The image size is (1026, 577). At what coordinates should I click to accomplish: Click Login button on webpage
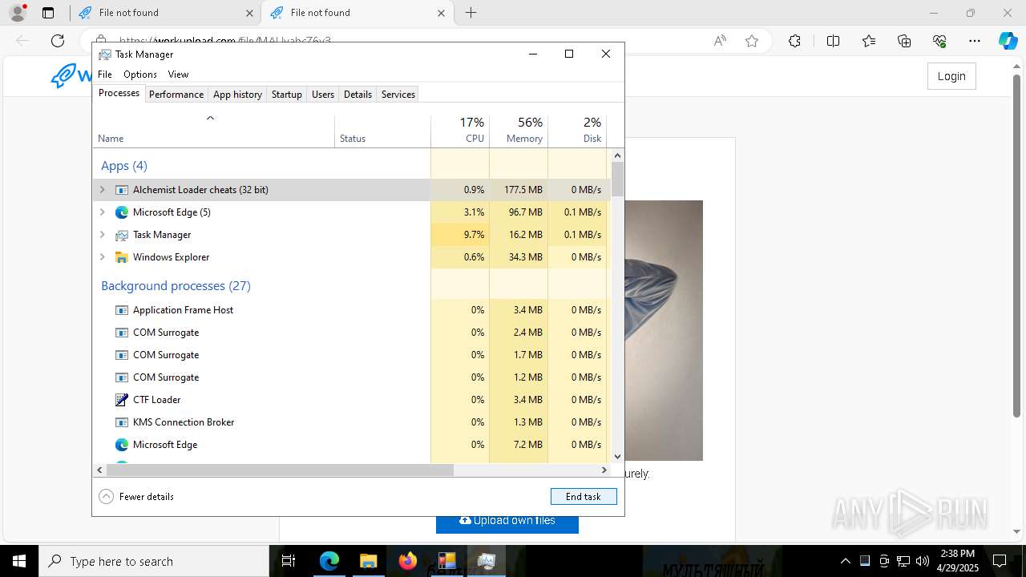pyautogui.click(x=951, y=76)
